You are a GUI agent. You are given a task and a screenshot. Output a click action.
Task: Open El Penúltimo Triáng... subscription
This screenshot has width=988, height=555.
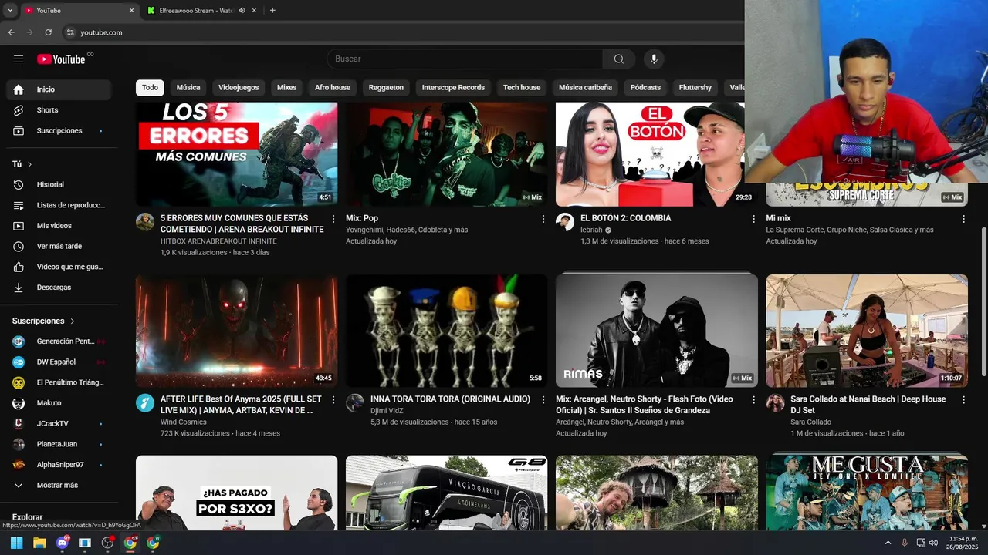(59, 382)
